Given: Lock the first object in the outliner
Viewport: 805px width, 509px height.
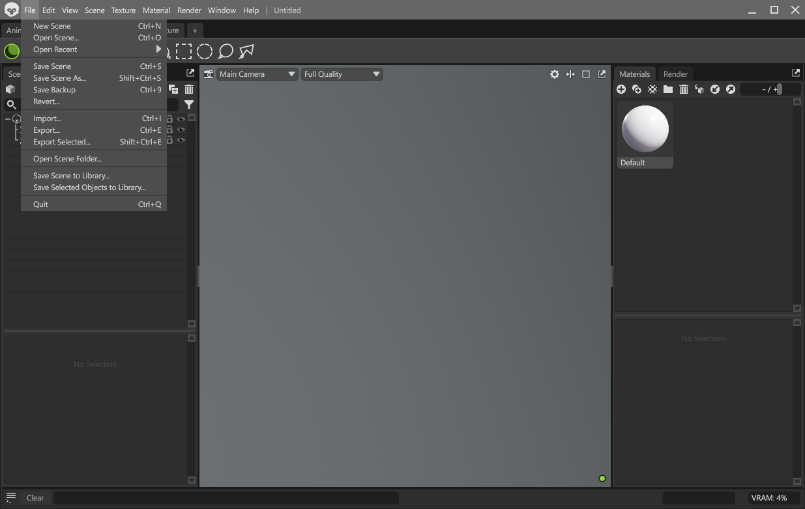Looking at the screenshot, I should [x=168, y=118].
